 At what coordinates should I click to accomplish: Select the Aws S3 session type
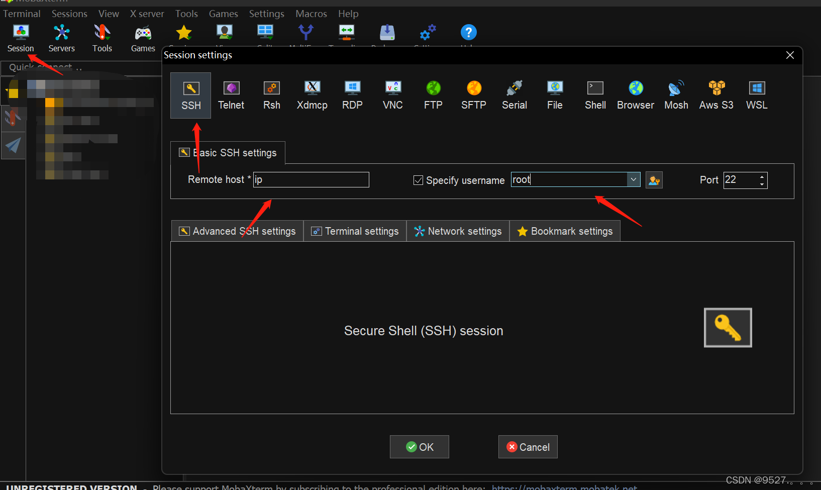point(716,95)
